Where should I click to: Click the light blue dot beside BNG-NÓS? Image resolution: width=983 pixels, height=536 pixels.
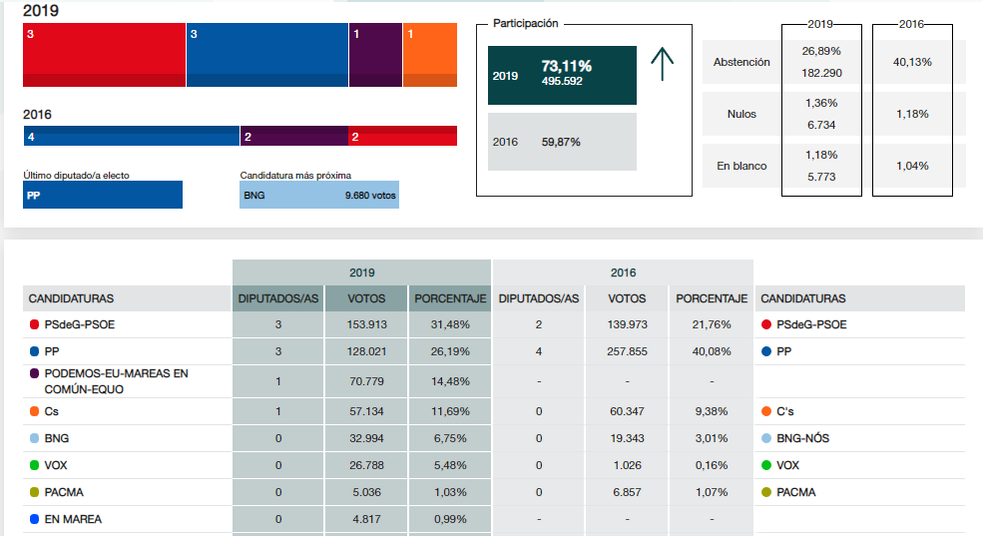[x=766, y=439]
